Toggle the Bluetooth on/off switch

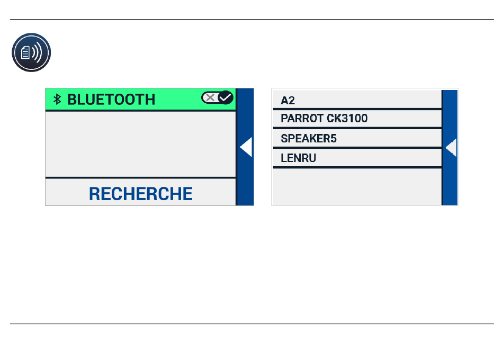(217, 97)
